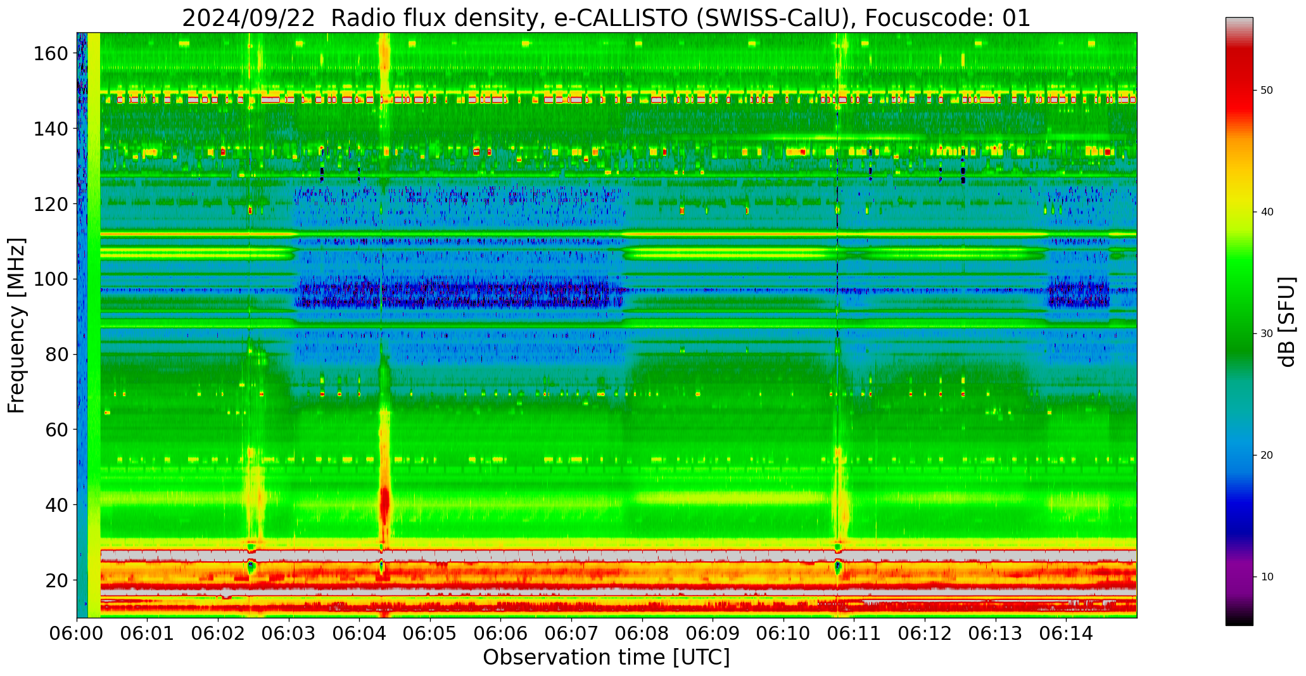1306x676 pixels.
Task: Click the 'dB [SFU]' colorbar label
Action: [1286, 322]
